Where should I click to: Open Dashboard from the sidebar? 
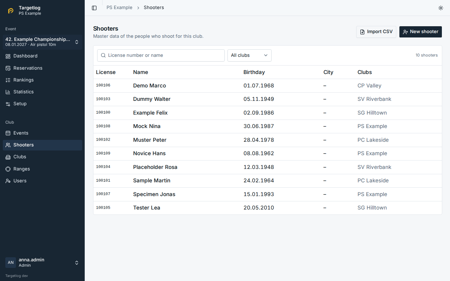pos(42,56)
